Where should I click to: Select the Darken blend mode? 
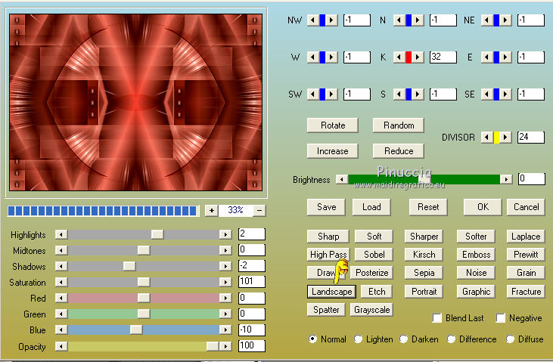point(403,339)
